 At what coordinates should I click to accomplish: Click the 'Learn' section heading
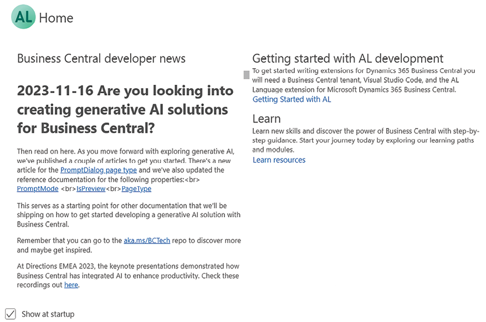267,119
